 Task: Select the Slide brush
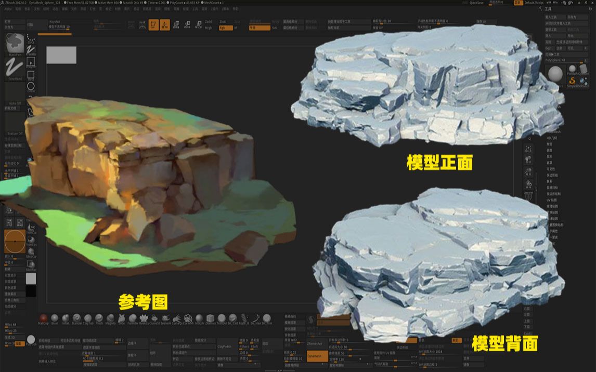coord(122,318)
